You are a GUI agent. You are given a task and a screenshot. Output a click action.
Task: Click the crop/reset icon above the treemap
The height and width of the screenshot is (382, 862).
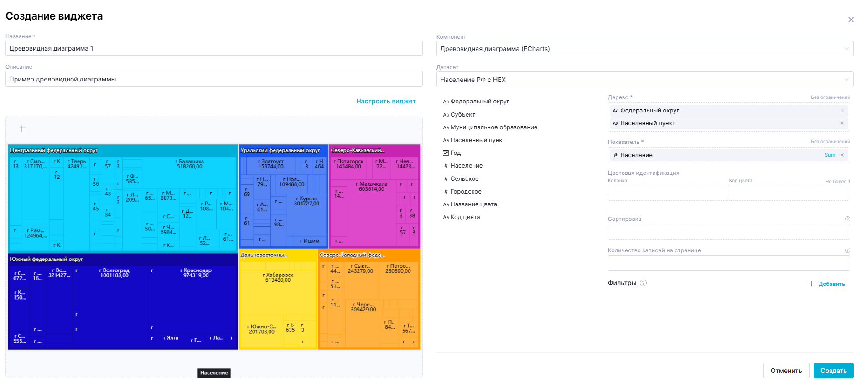[x=23, y=129]
